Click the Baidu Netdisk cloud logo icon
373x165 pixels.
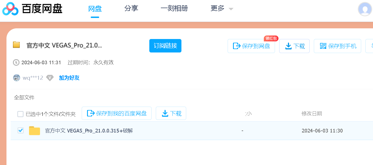pyautogui.click(x=10, y=9)
